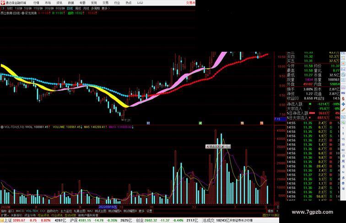Select the 60 shortcut in right sidebar

click(343, 150)
